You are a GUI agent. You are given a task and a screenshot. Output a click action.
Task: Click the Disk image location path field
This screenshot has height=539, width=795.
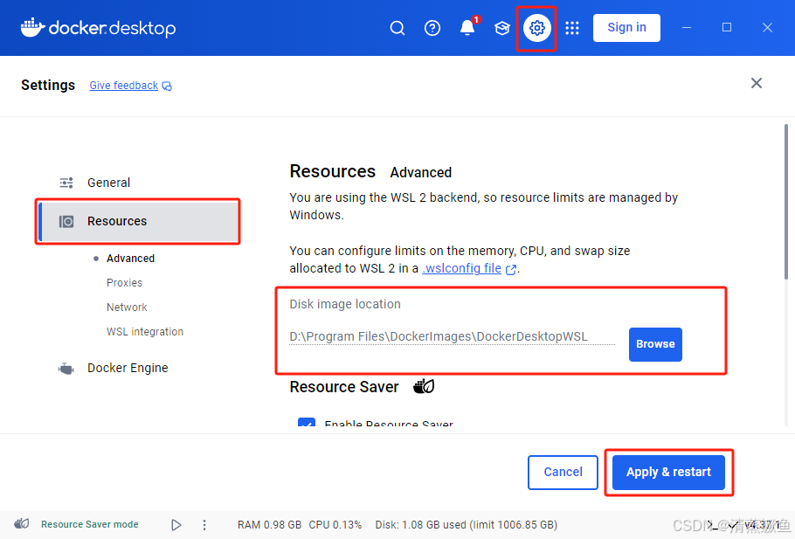[x=452, y=336]
